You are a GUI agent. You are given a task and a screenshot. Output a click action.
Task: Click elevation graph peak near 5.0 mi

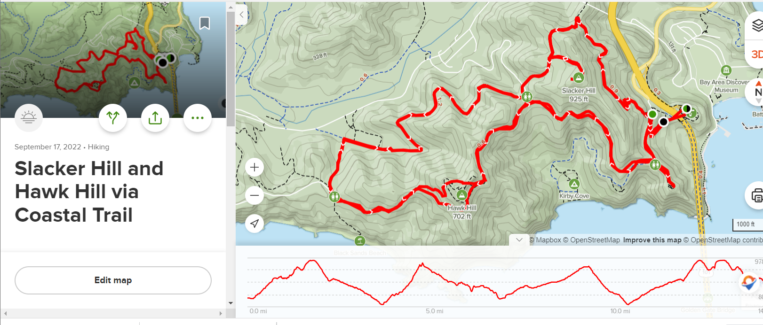(x=422, y=264)
